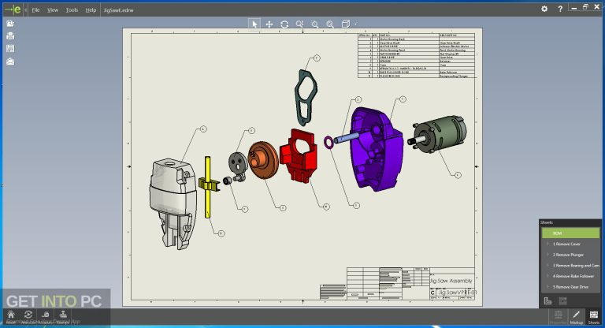Expand the 1 Remove Cover sheet

[548, 244]
